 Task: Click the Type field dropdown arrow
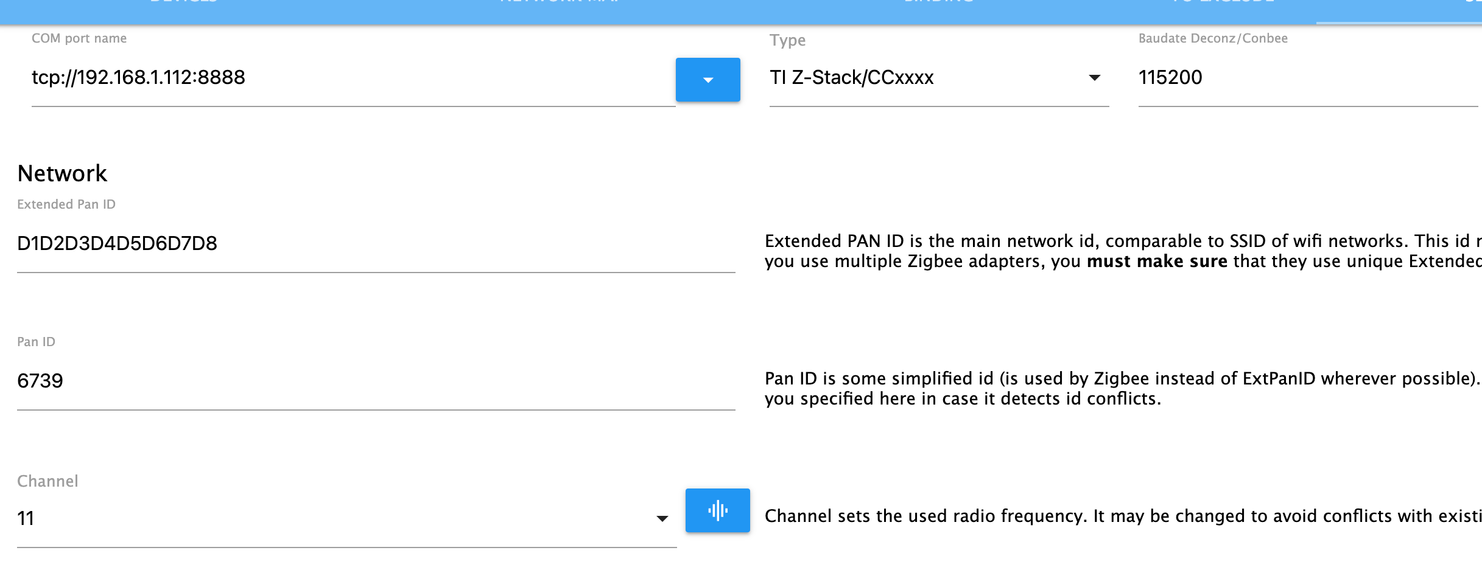(1094, 78)
